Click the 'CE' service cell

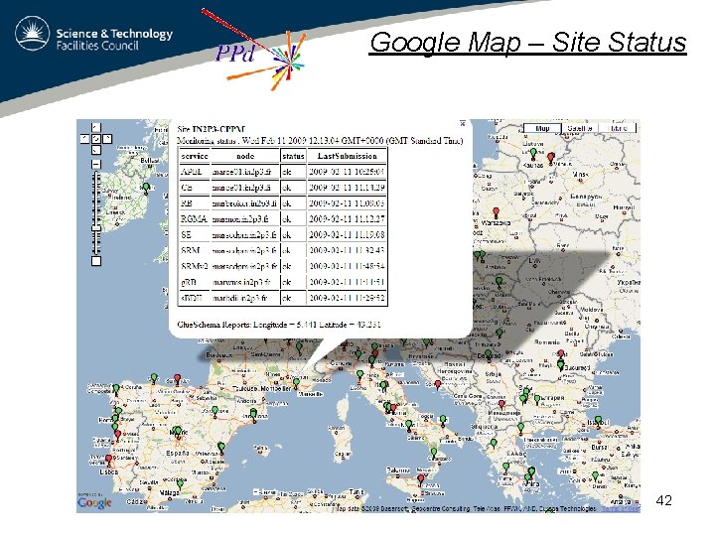[x=195, y=188]
